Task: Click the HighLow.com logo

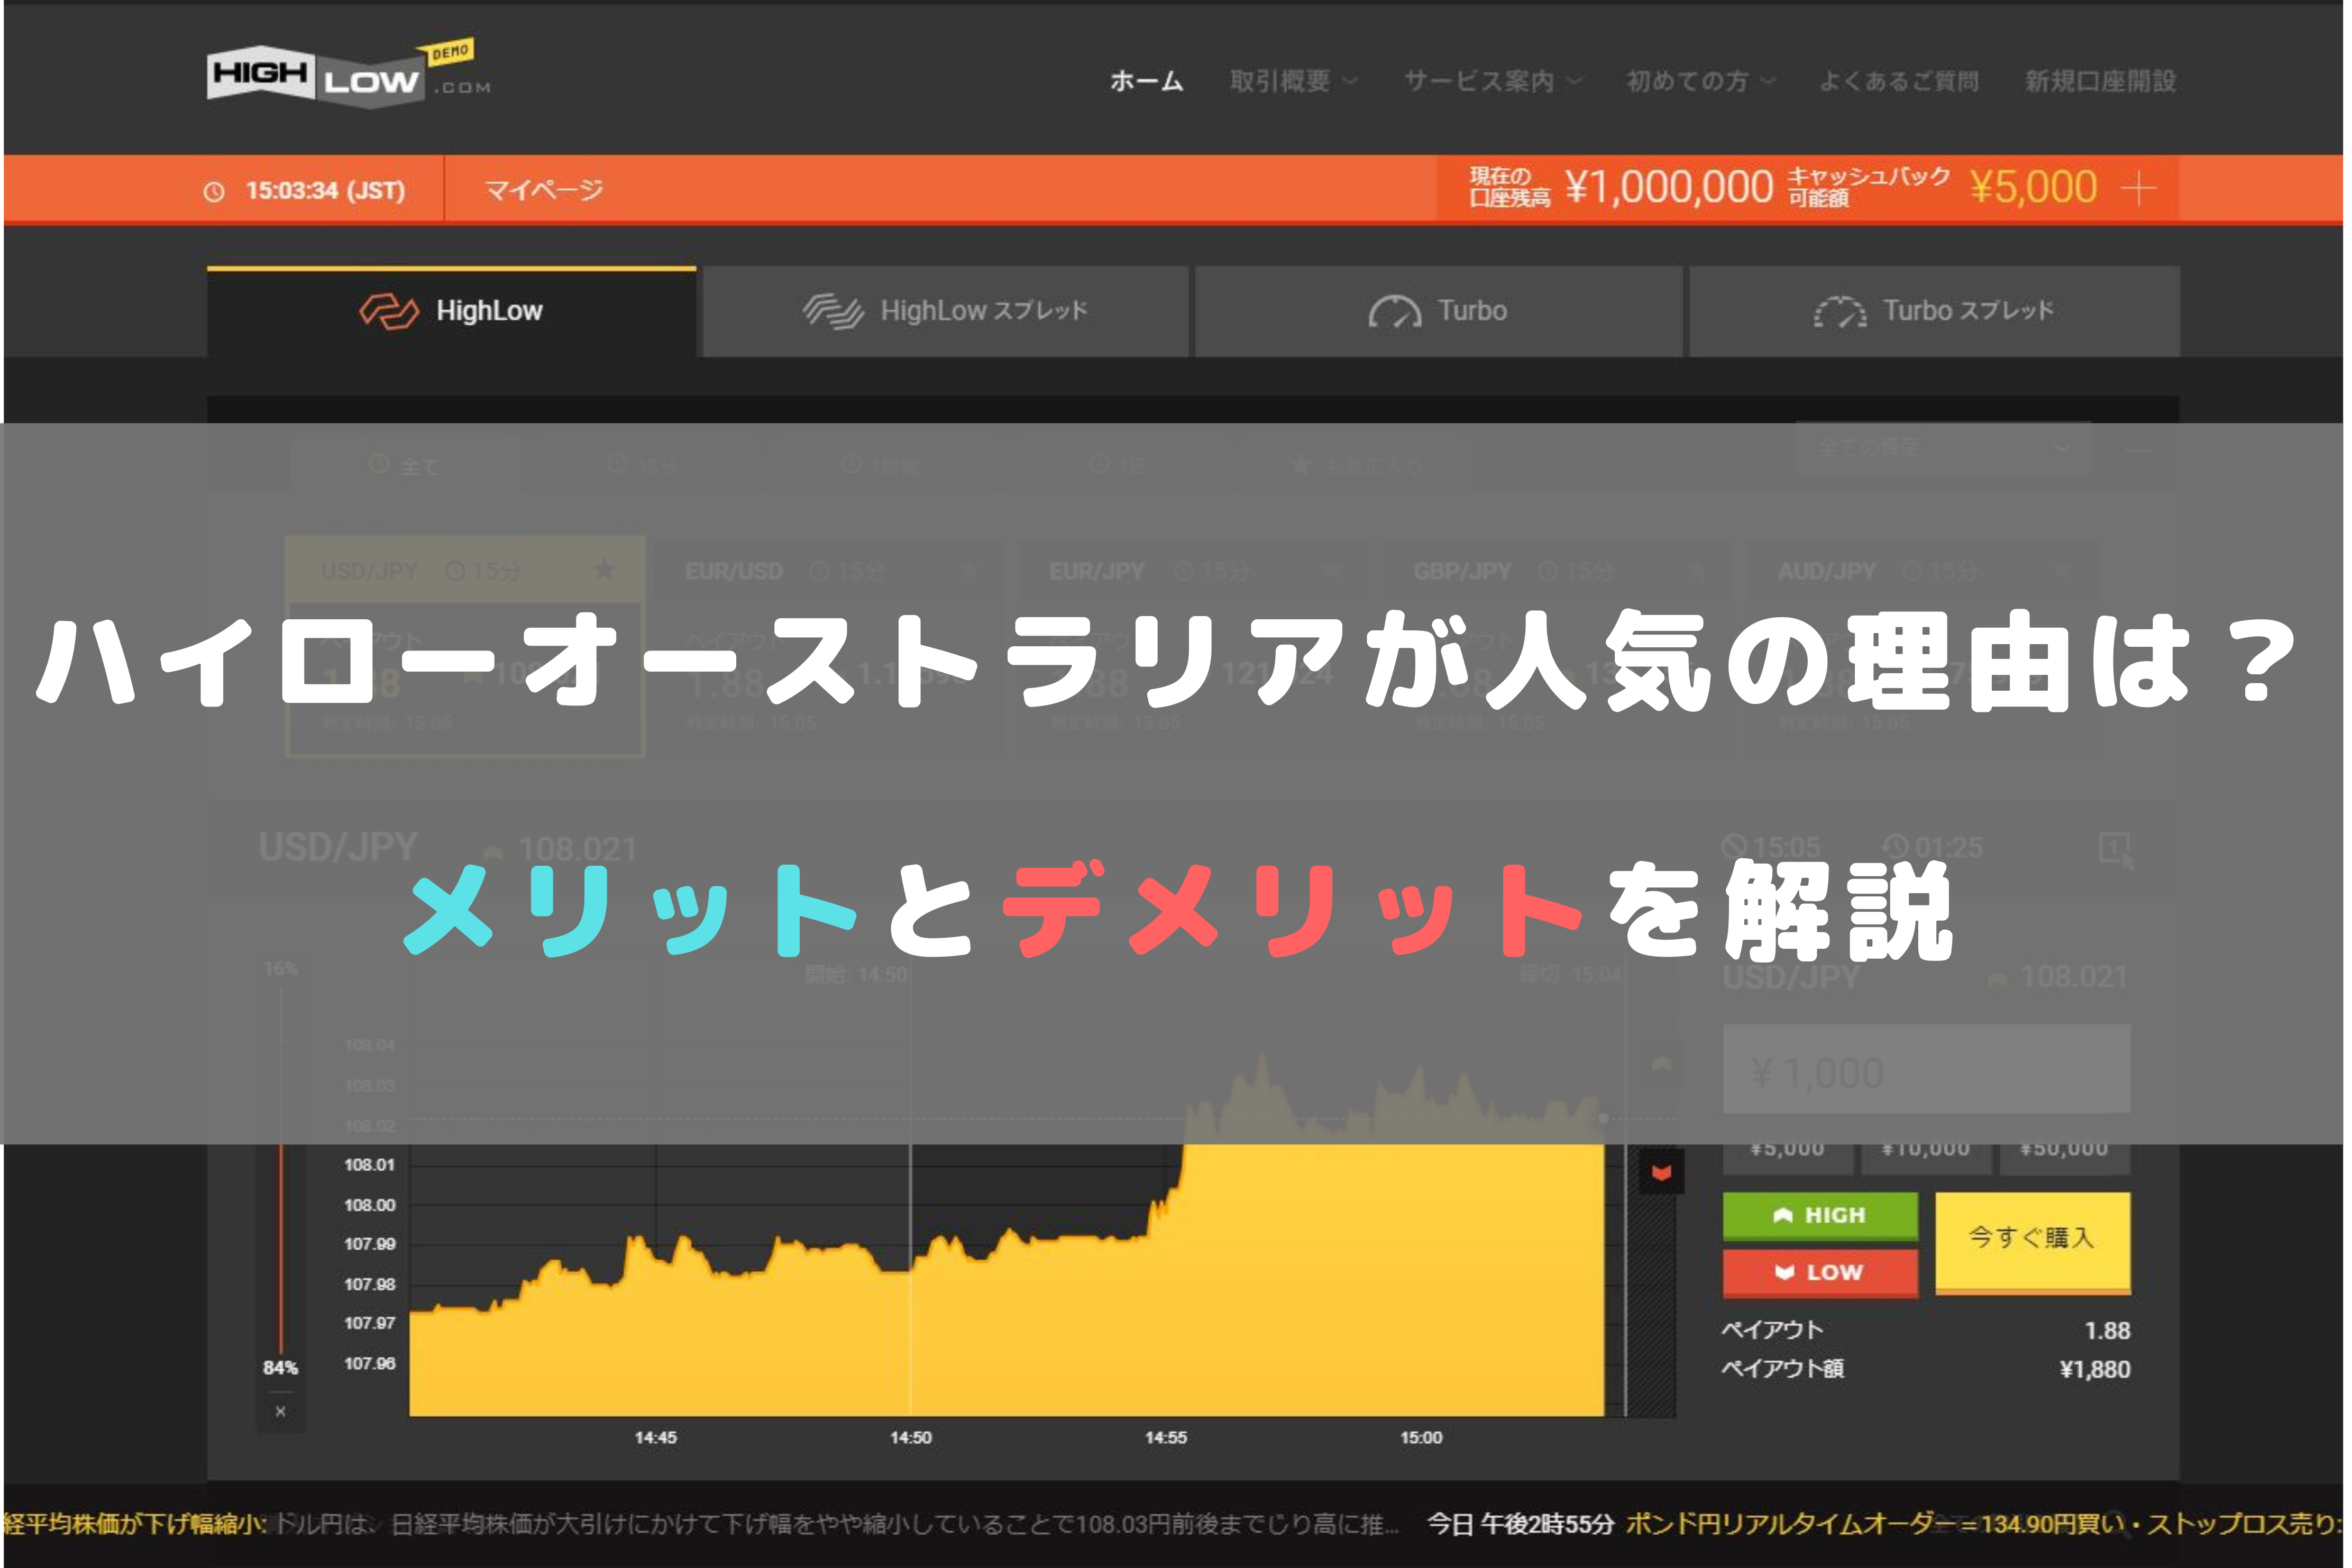Action: coord(349,75)
